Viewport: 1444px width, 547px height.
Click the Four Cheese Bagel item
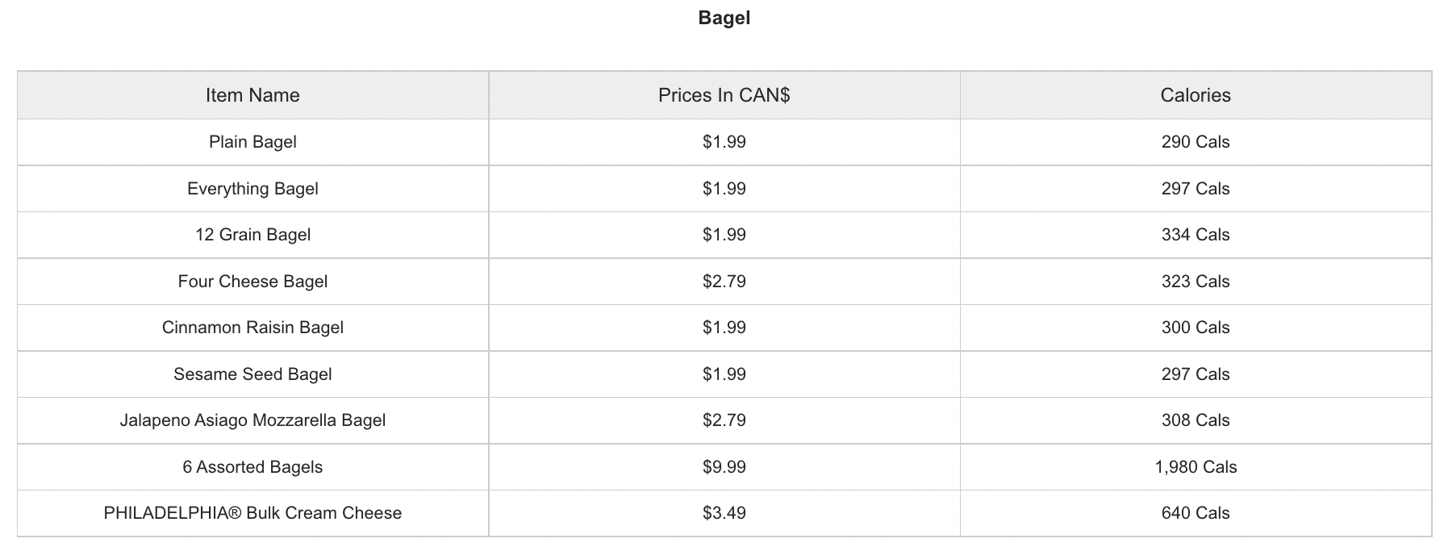click(x=252, y=282)
